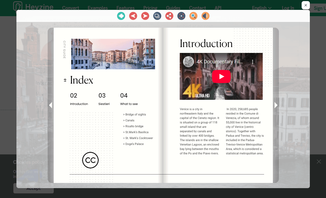
Task: Click the vertical 'CITY GUIDE' label
Action: point(64,50)
